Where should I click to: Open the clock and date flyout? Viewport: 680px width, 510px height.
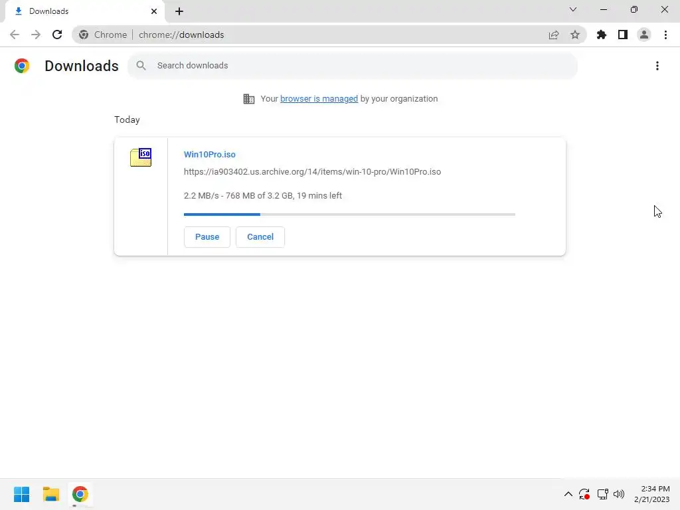[x=652, y=494]
